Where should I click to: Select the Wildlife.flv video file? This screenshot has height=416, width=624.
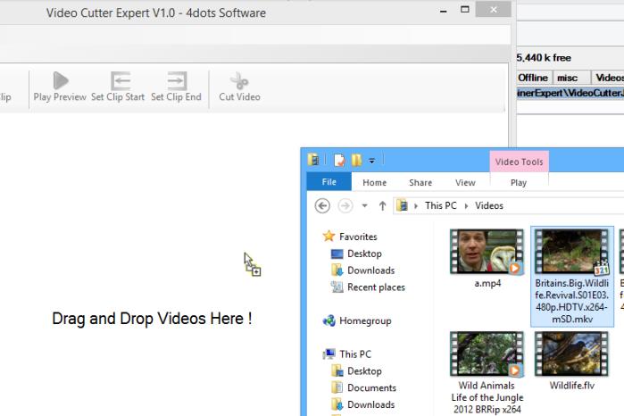571,362
